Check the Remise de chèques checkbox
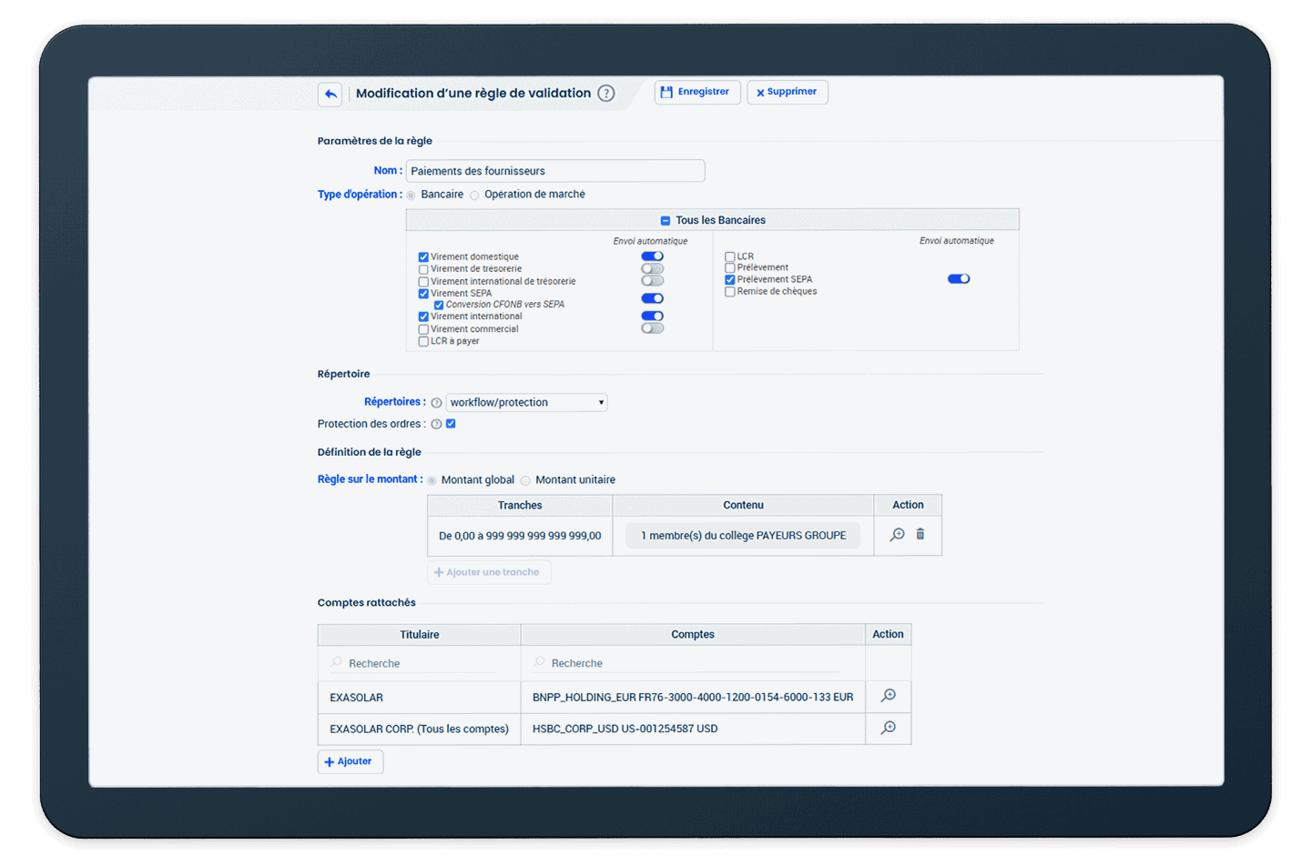Viewport: 1311px width, 865px height. [x=730, y=292]
